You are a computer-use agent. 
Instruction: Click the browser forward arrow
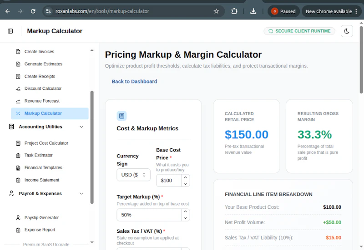click(20, 11)
